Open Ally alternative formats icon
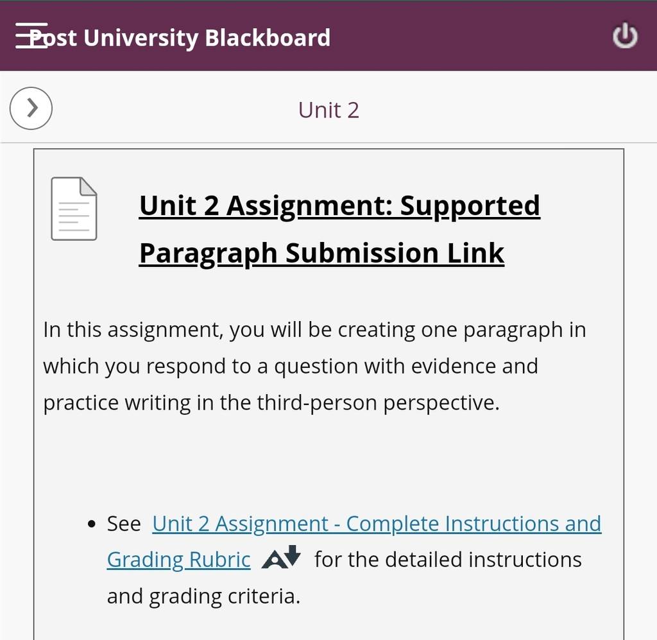 [281, 557]
